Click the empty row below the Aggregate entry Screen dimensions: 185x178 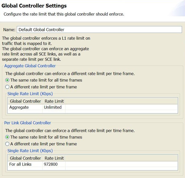click(75, 111)
